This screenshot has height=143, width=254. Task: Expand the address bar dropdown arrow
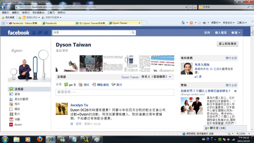[186, 7]
